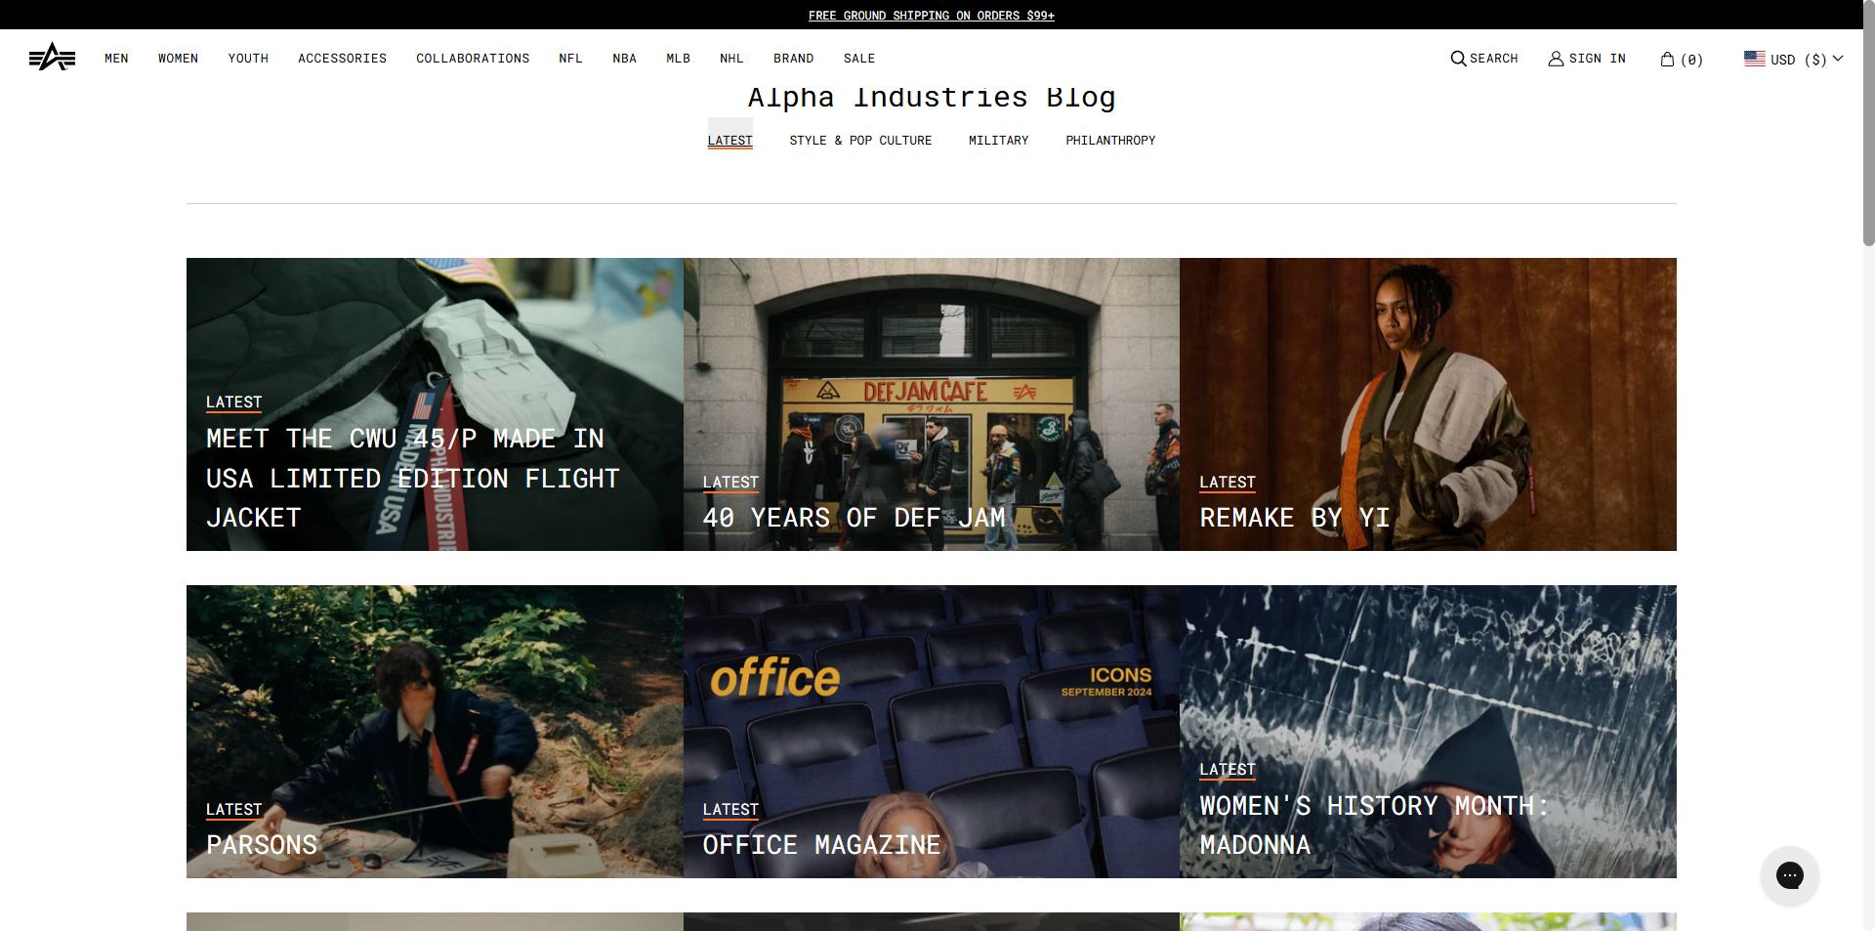
Task: Select the magnifying glass next to SEARCH
Action: point(1457,59)
